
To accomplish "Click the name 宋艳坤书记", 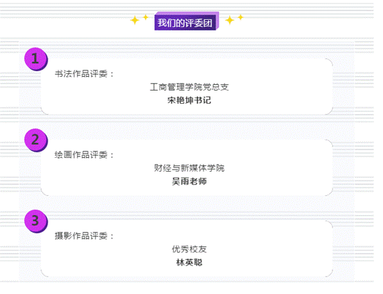I will click(x=189, y=100).
